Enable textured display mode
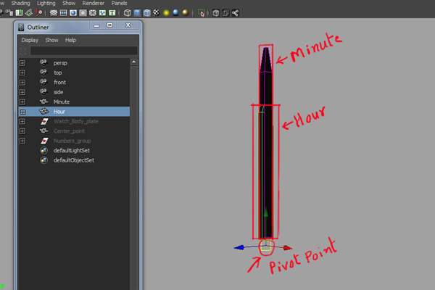435x290 pixels. click(157, 13)
